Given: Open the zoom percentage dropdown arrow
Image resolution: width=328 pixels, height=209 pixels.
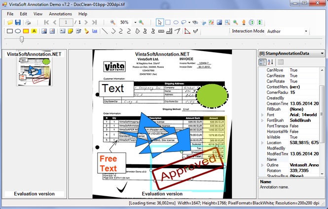Looking at the screenshot, I should click(x=135, y=22).
